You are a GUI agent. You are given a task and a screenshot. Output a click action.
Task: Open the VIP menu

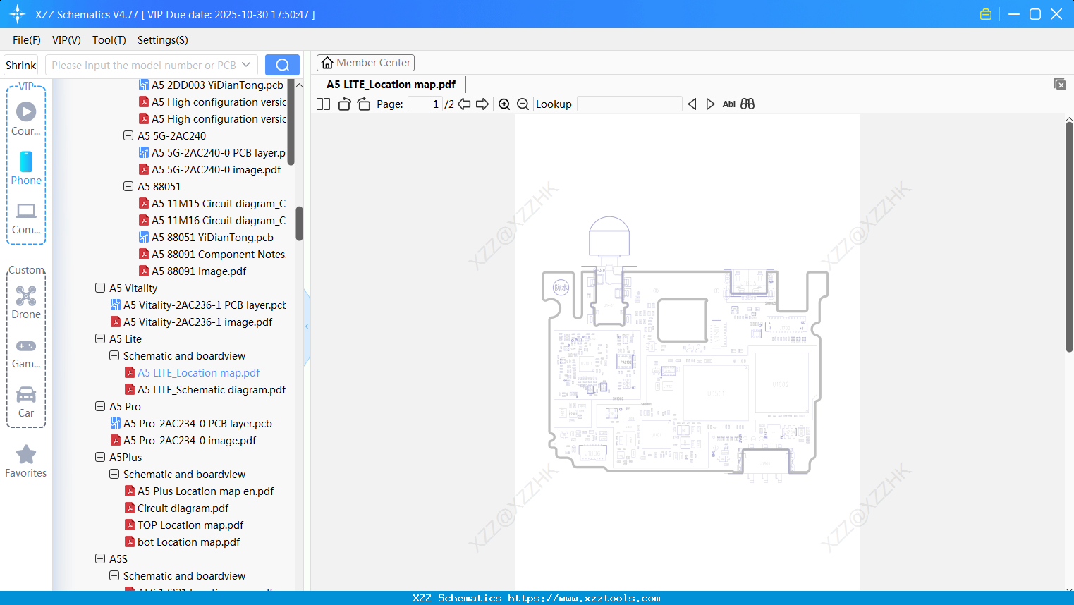coord(66,40)
